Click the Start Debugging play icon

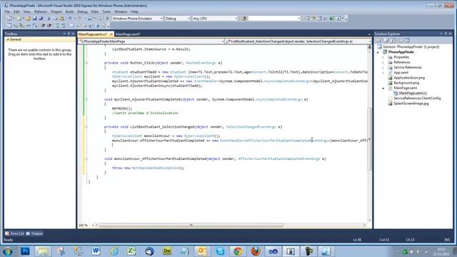[107, 19]
